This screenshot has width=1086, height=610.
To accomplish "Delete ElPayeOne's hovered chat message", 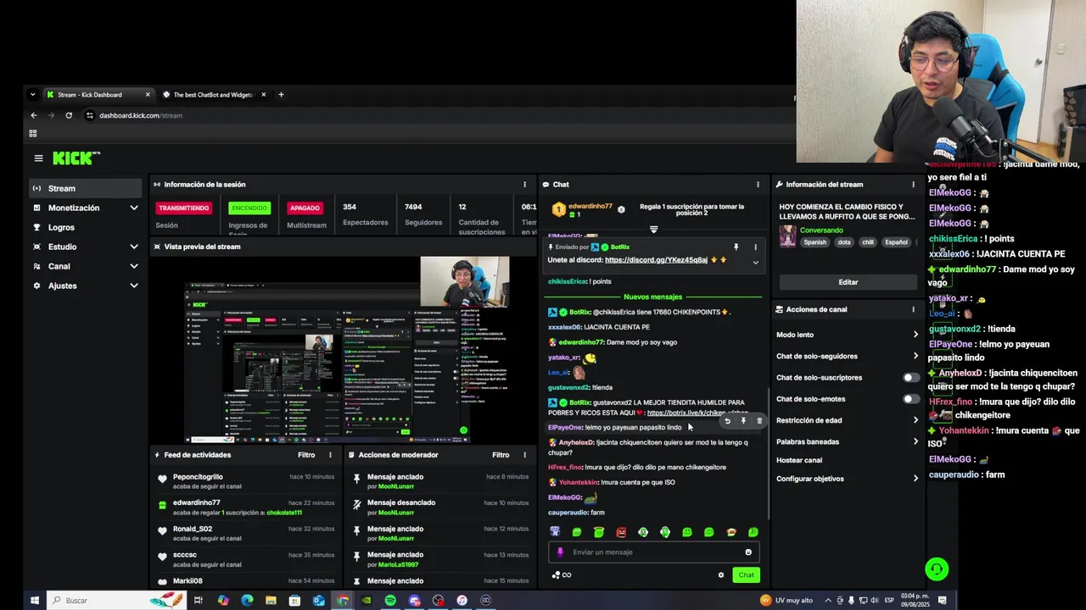I will 759,421.
